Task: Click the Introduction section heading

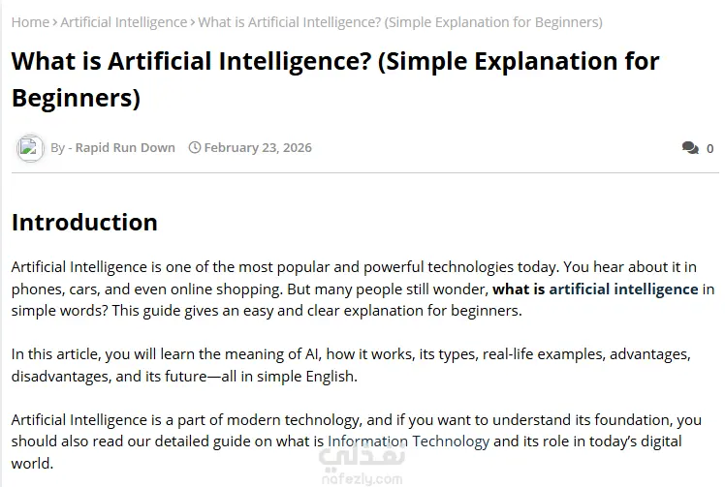Action: 84,223
